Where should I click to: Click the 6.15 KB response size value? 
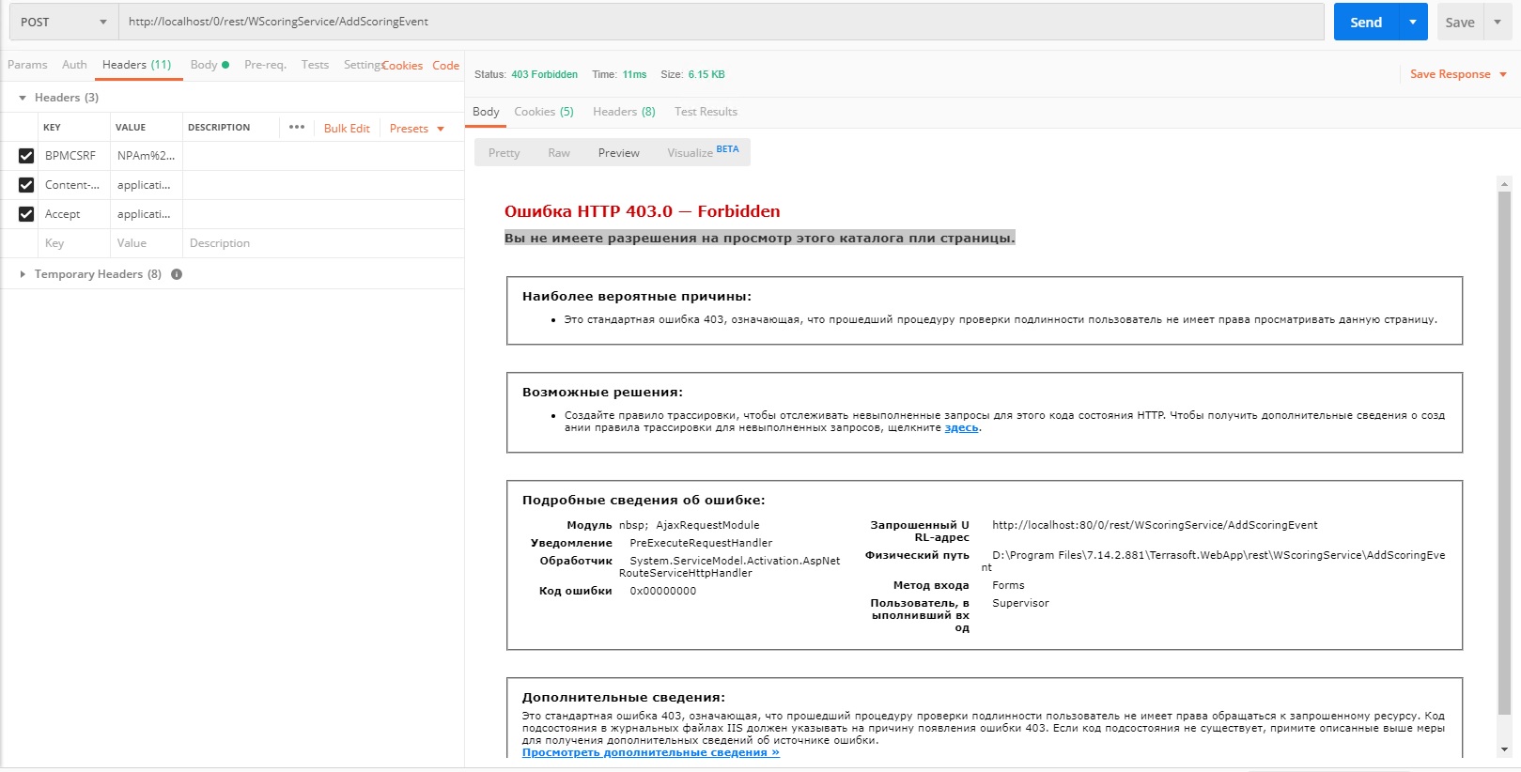(x=706, y=74)
